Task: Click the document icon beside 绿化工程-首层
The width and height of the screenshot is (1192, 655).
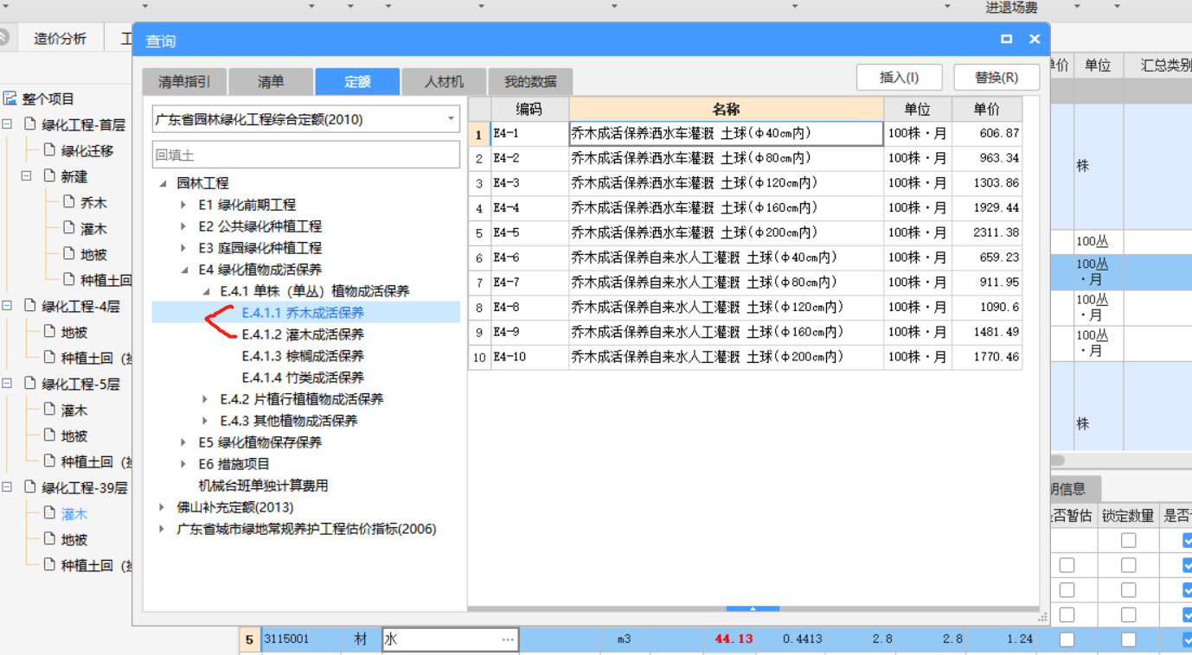Action: [x=30, y=124]
